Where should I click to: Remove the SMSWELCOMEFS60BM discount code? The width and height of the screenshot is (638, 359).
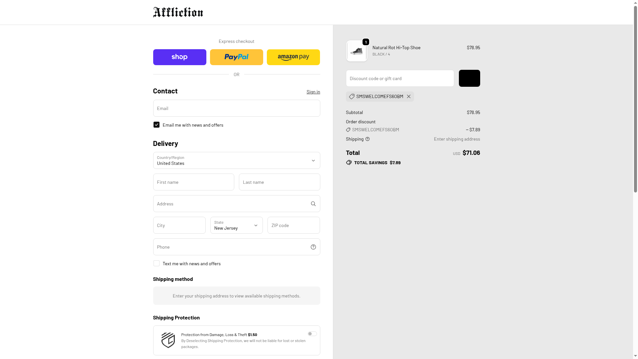pyautogui.click(x=409, y=96)
